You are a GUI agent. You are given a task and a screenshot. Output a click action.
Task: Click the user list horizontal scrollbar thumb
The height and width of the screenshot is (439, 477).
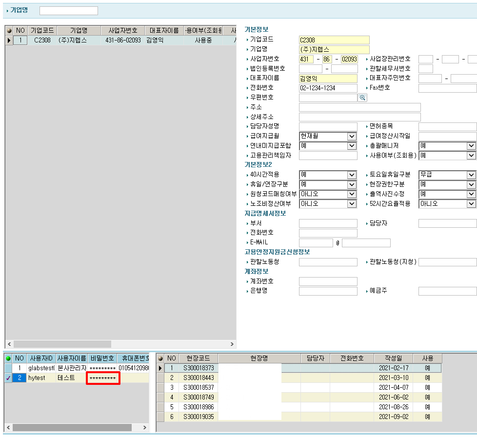(x=73, y=428)
